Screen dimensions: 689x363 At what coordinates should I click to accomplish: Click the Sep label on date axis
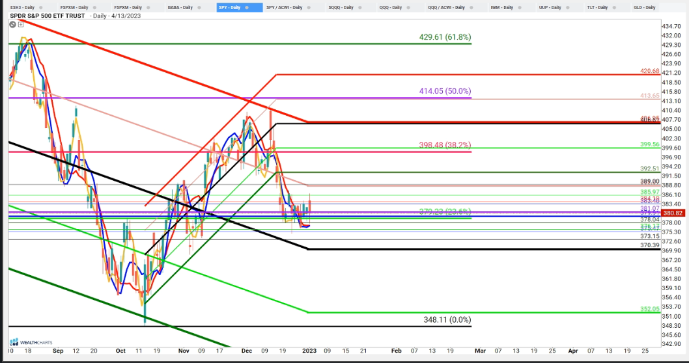(58, 351)
